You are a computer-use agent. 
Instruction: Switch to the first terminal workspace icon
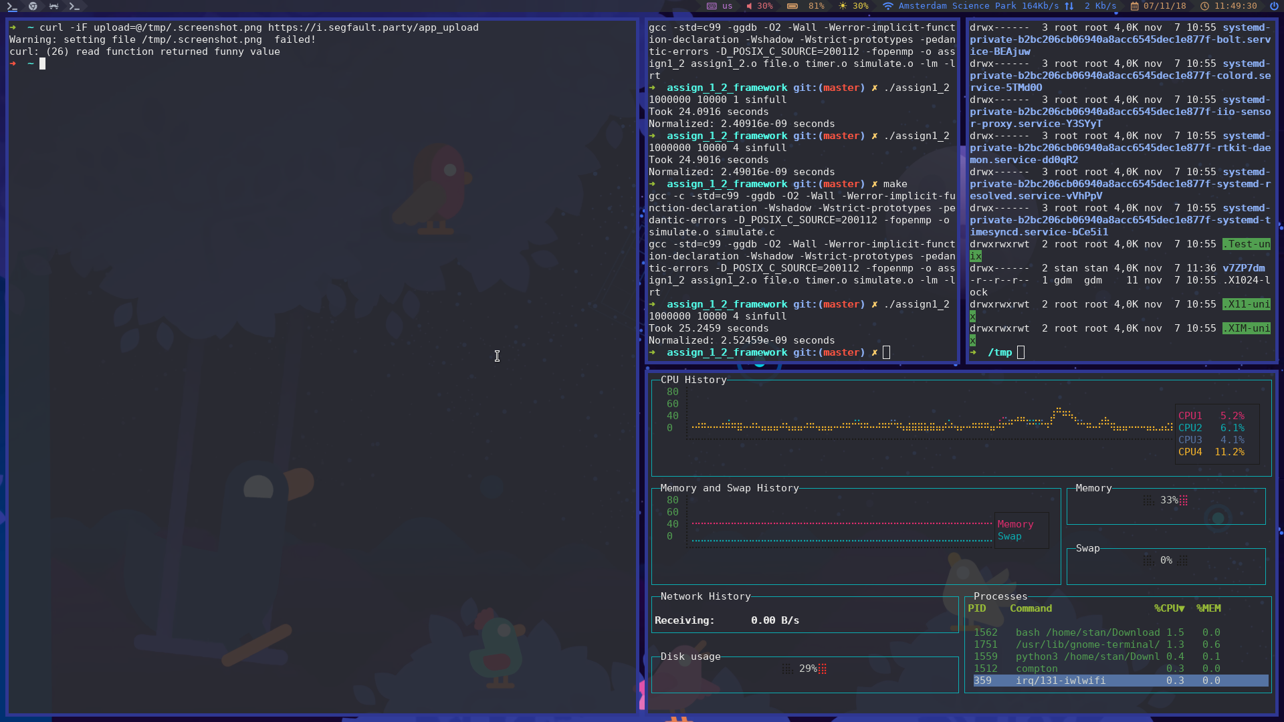(x=11, y=6)
